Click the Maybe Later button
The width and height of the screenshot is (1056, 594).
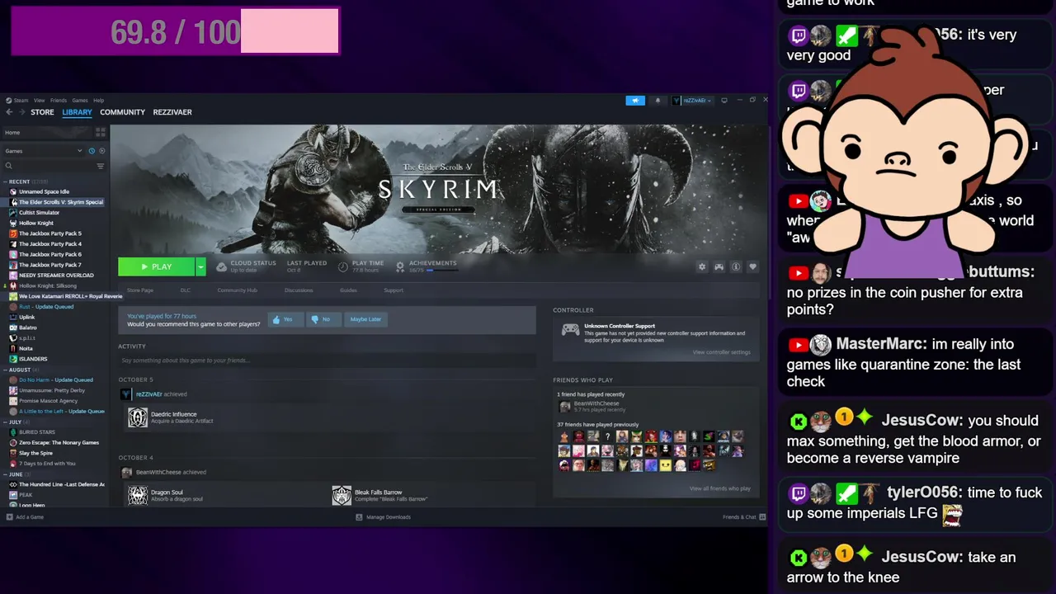click(365, 319)
